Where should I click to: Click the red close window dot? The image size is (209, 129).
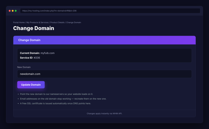pos(10,11)
